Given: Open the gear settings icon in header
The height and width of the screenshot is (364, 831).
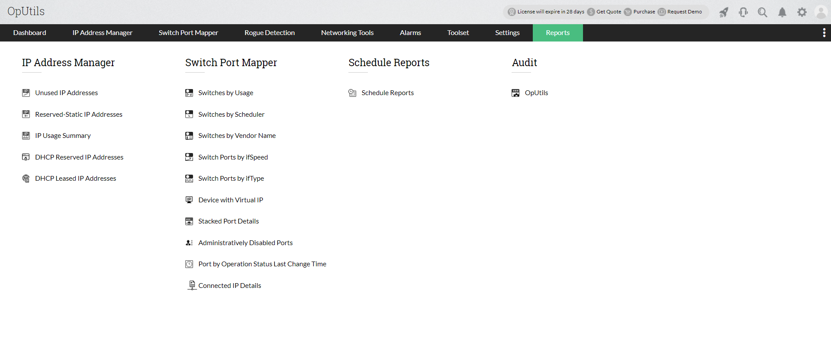Looking at the screenshot, I should [802, 12].
